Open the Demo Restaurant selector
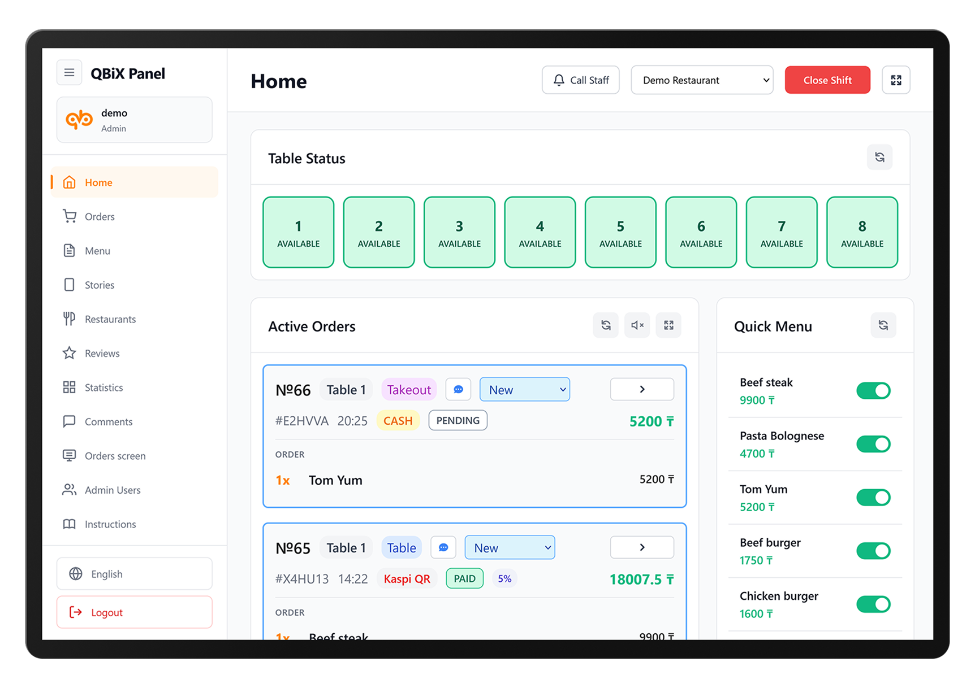This screenshot has width=975, height=688. [x=702, y=80]
